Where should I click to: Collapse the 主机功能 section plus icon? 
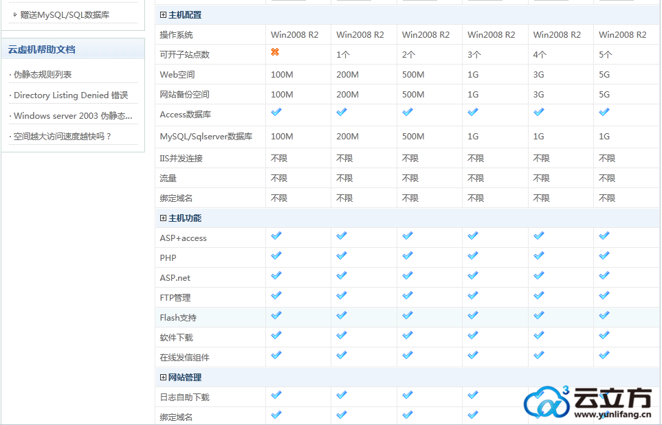(x=163, y=218)
